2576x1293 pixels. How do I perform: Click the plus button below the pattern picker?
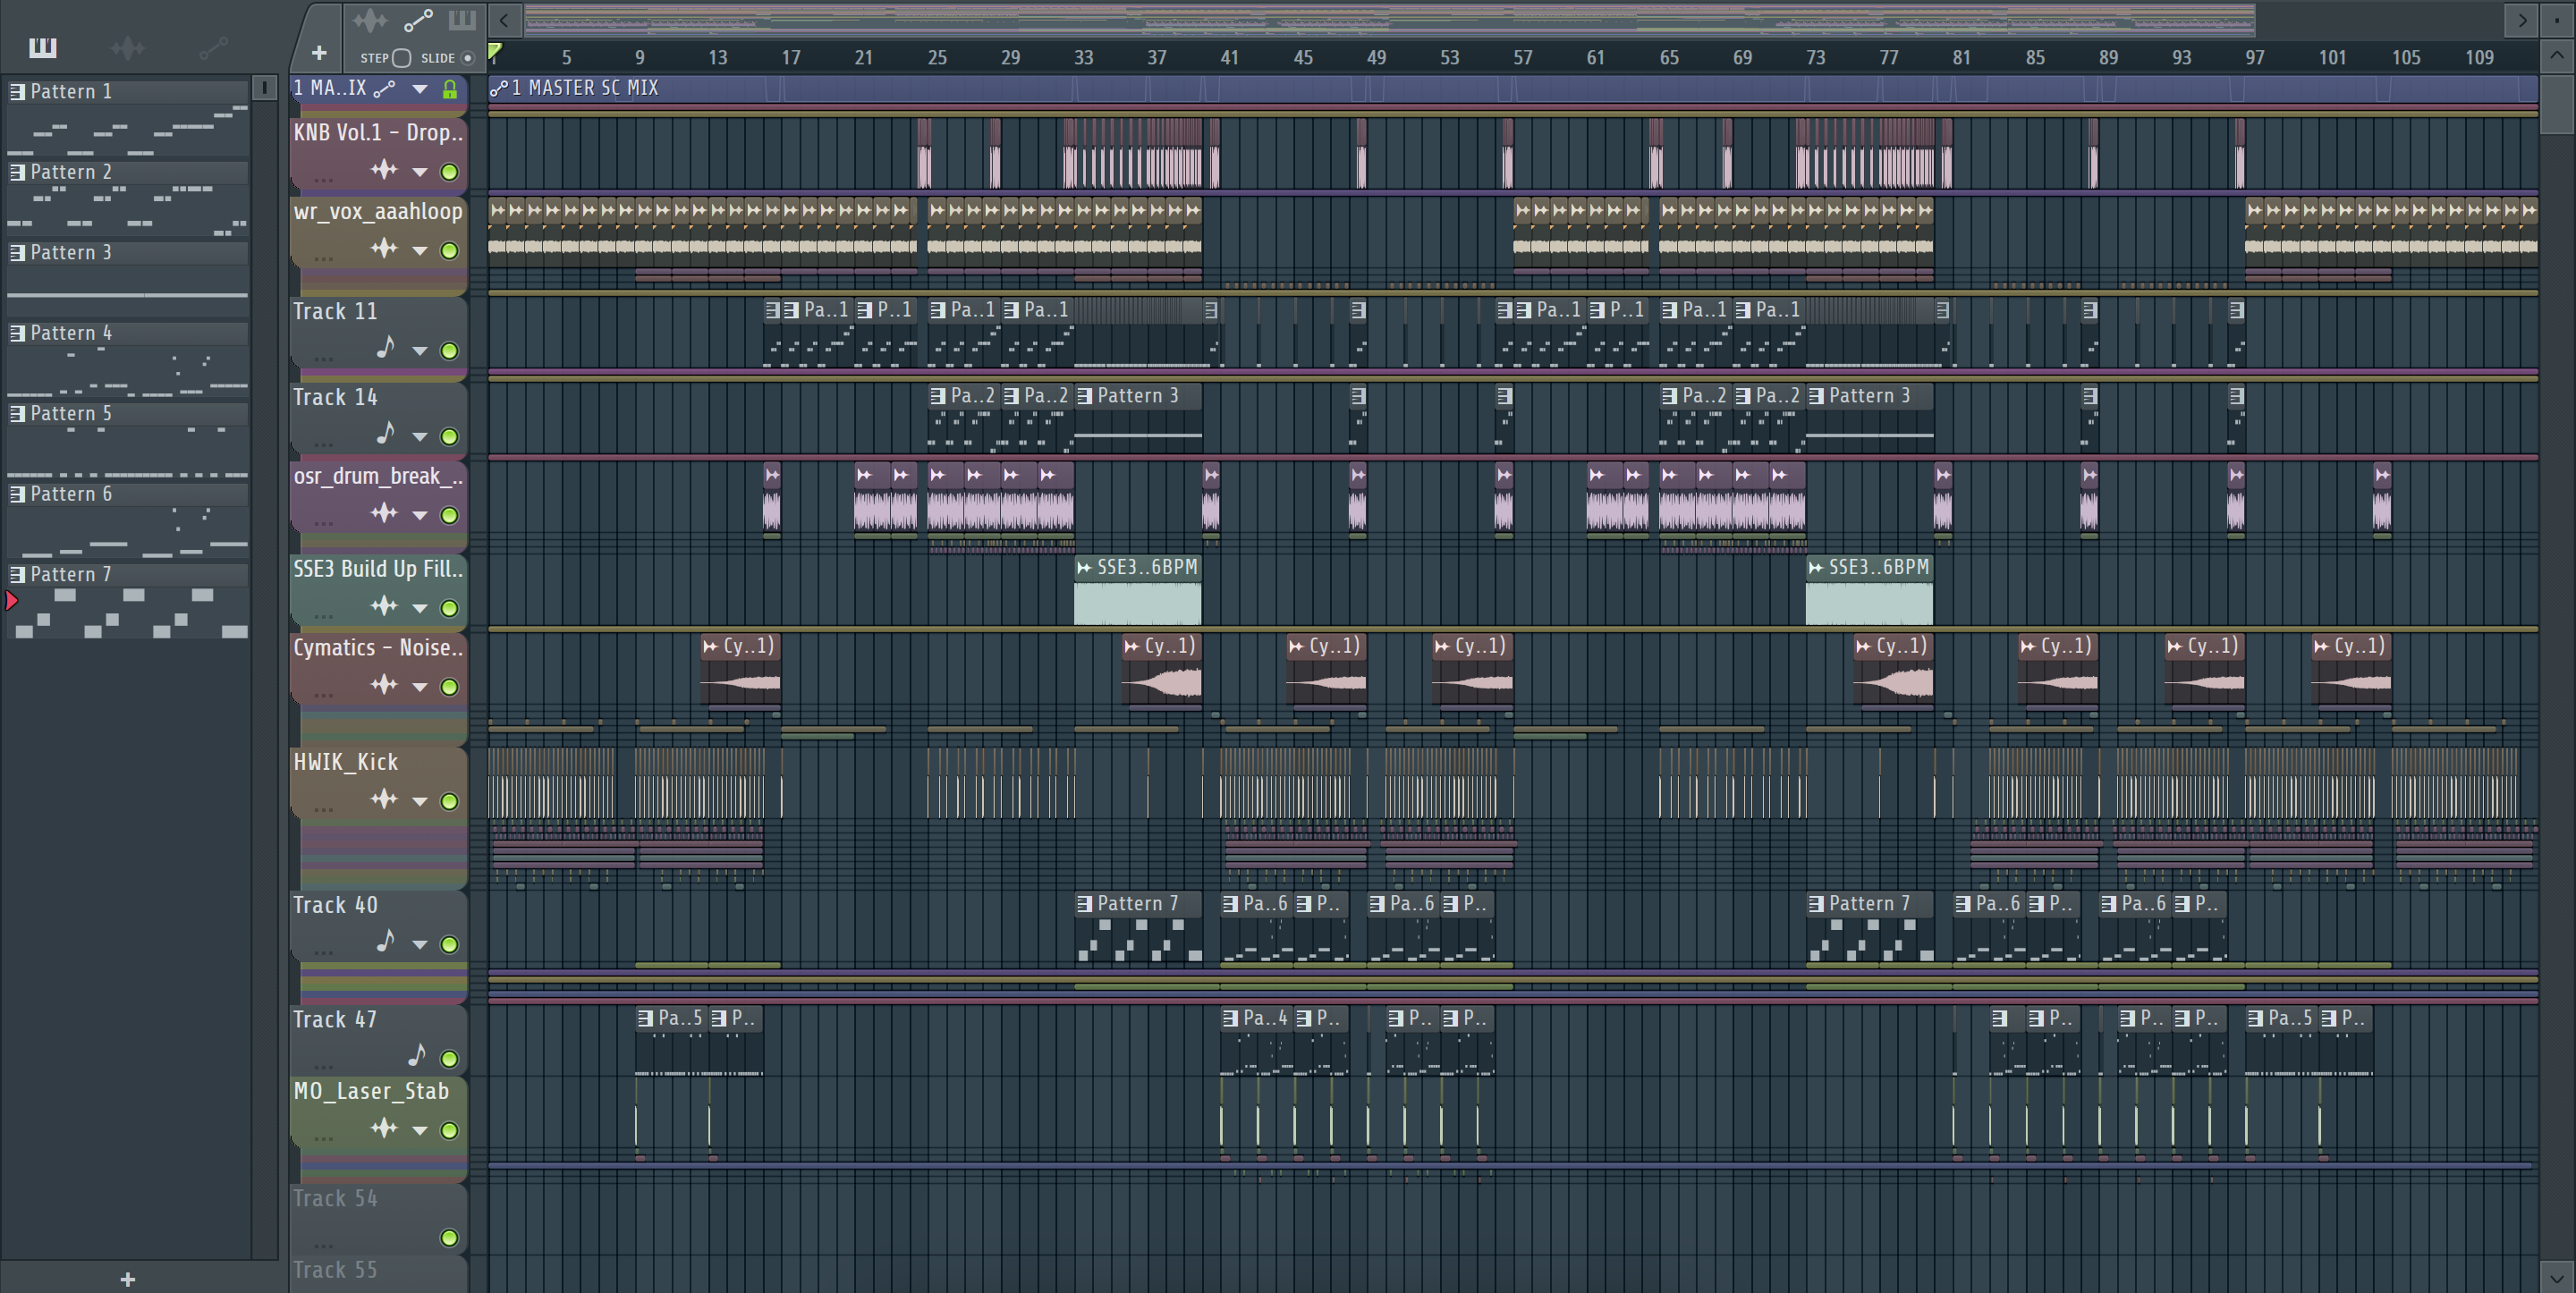127,1279
